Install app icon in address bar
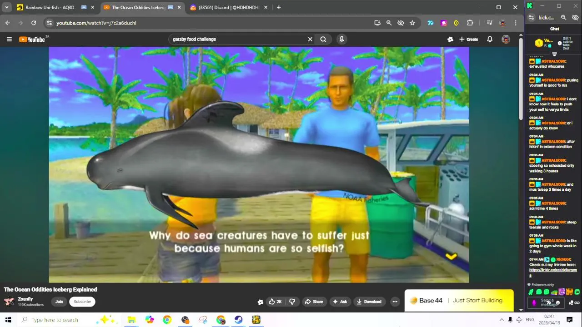The image size is (582, 327). pos(377,23)
